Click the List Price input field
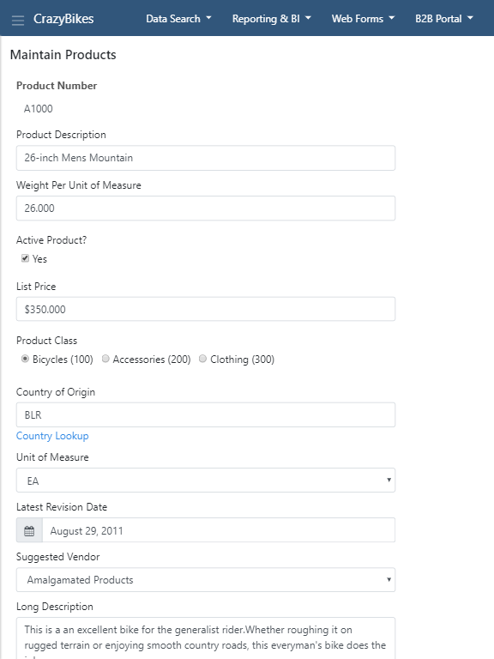Image resolution: width=494 pixels, height=659 pixels. coord(206,309)
